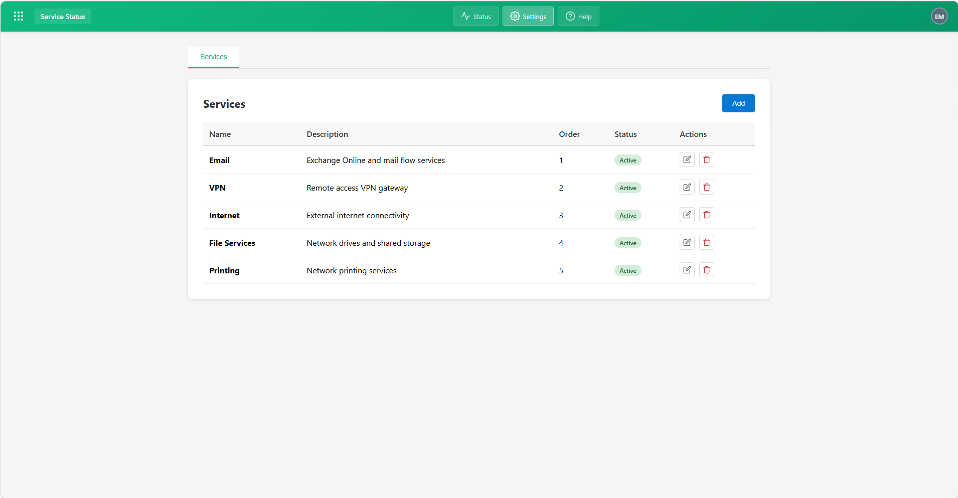Click the Internet service name

(224, 215)
